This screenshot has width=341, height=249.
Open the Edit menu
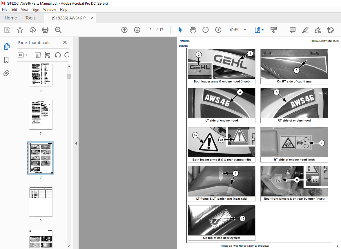(14, 10)
